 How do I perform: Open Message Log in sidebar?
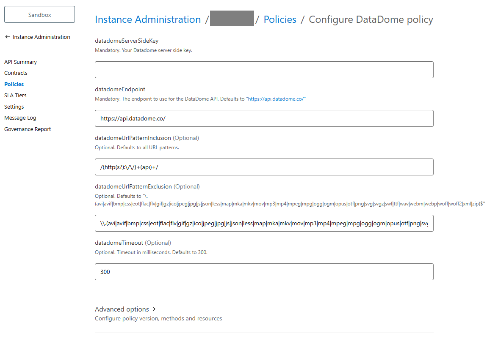(20, 118)
